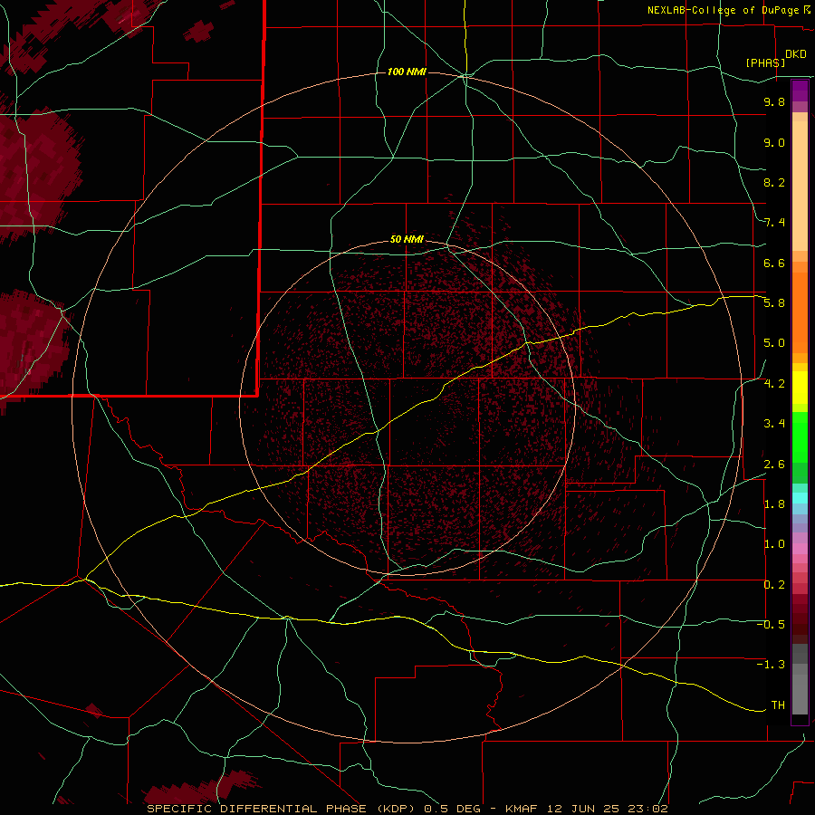Image resolution: width=815 pixels, height=815 pixels.
Task: Click the [PHAS] units label
Action: point(765,62)
